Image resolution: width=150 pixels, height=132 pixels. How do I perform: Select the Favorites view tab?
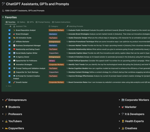tap(10, 22)
